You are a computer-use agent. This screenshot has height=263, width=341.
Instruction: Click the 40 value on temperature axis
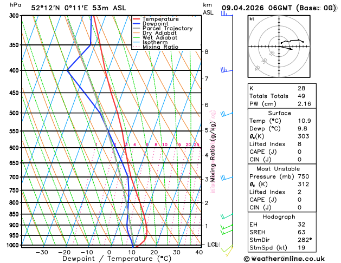(199, 252)
